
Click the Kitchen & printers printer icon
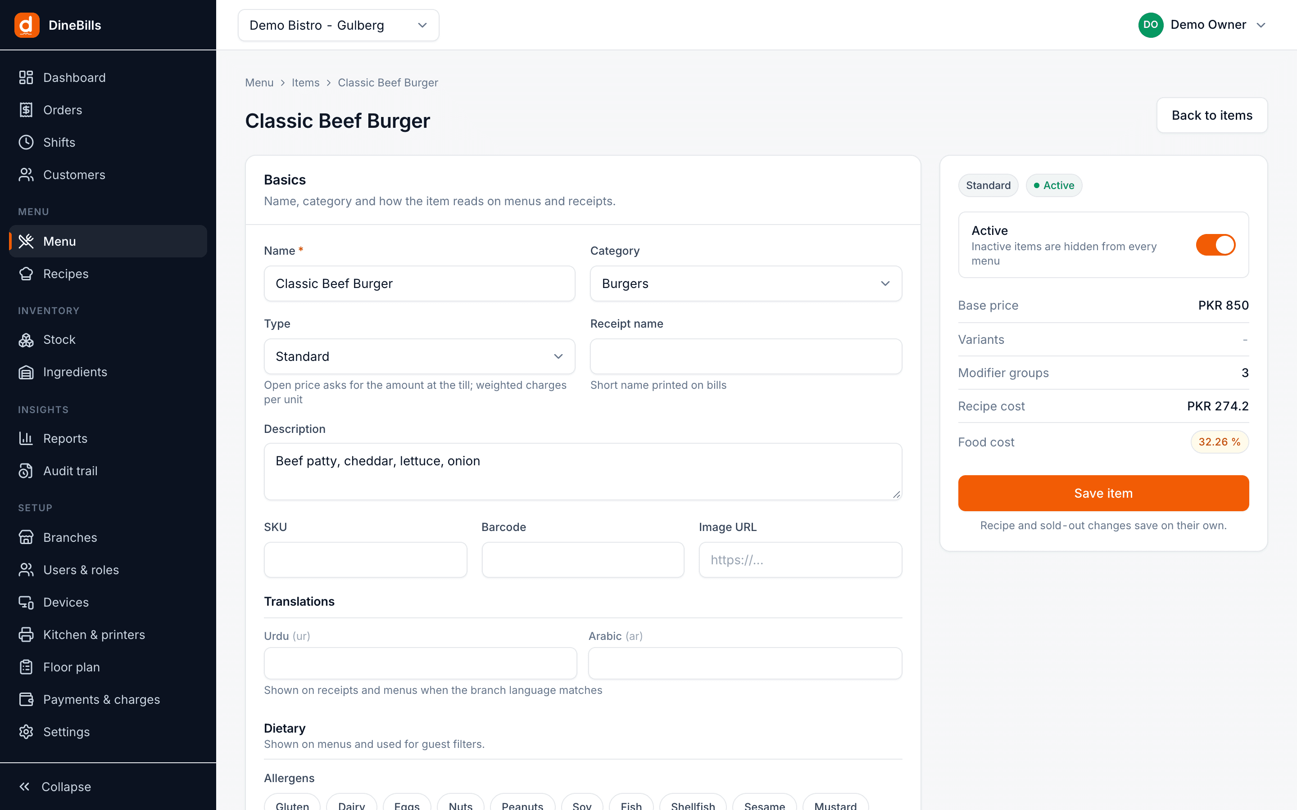(26, 634)
